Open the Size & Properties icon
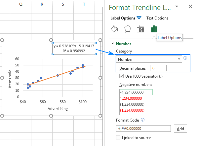The image size is (198, 146). (x=141, y=29)
